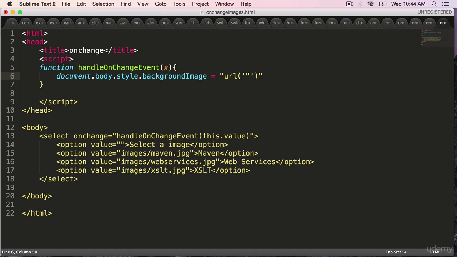
Task: Switch to the 'whil' file tab
Action: 262,23
